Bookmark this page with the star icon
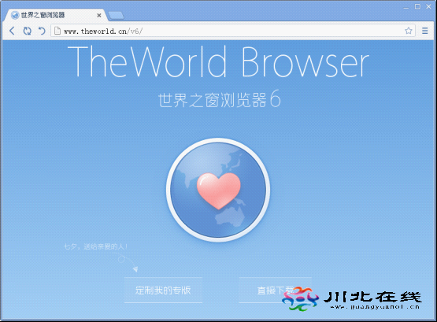This screenshot has width=437, height=322. tap(409, 31)
